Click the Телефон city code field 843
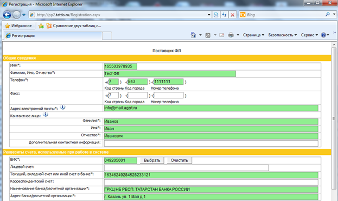Screen dimensions: 338x201 click(x=137, y=81)
